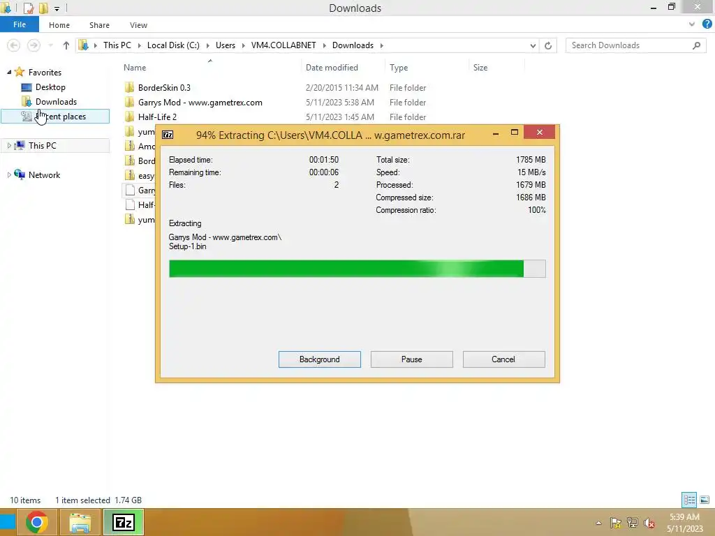Open the Home ribbon tab
This screenshot has height=536, width=715.
(59, 25)
